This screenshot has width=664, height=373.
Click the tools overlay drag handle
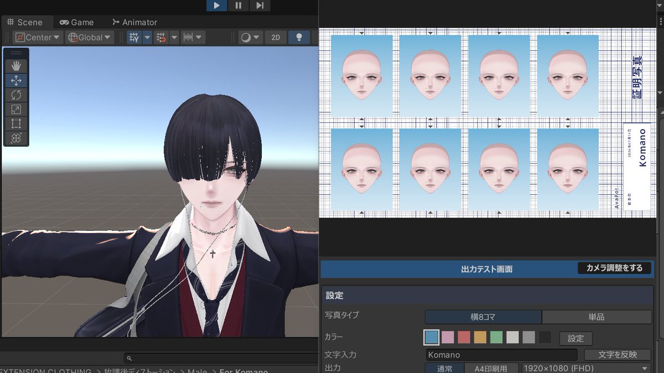coord(16,53)
